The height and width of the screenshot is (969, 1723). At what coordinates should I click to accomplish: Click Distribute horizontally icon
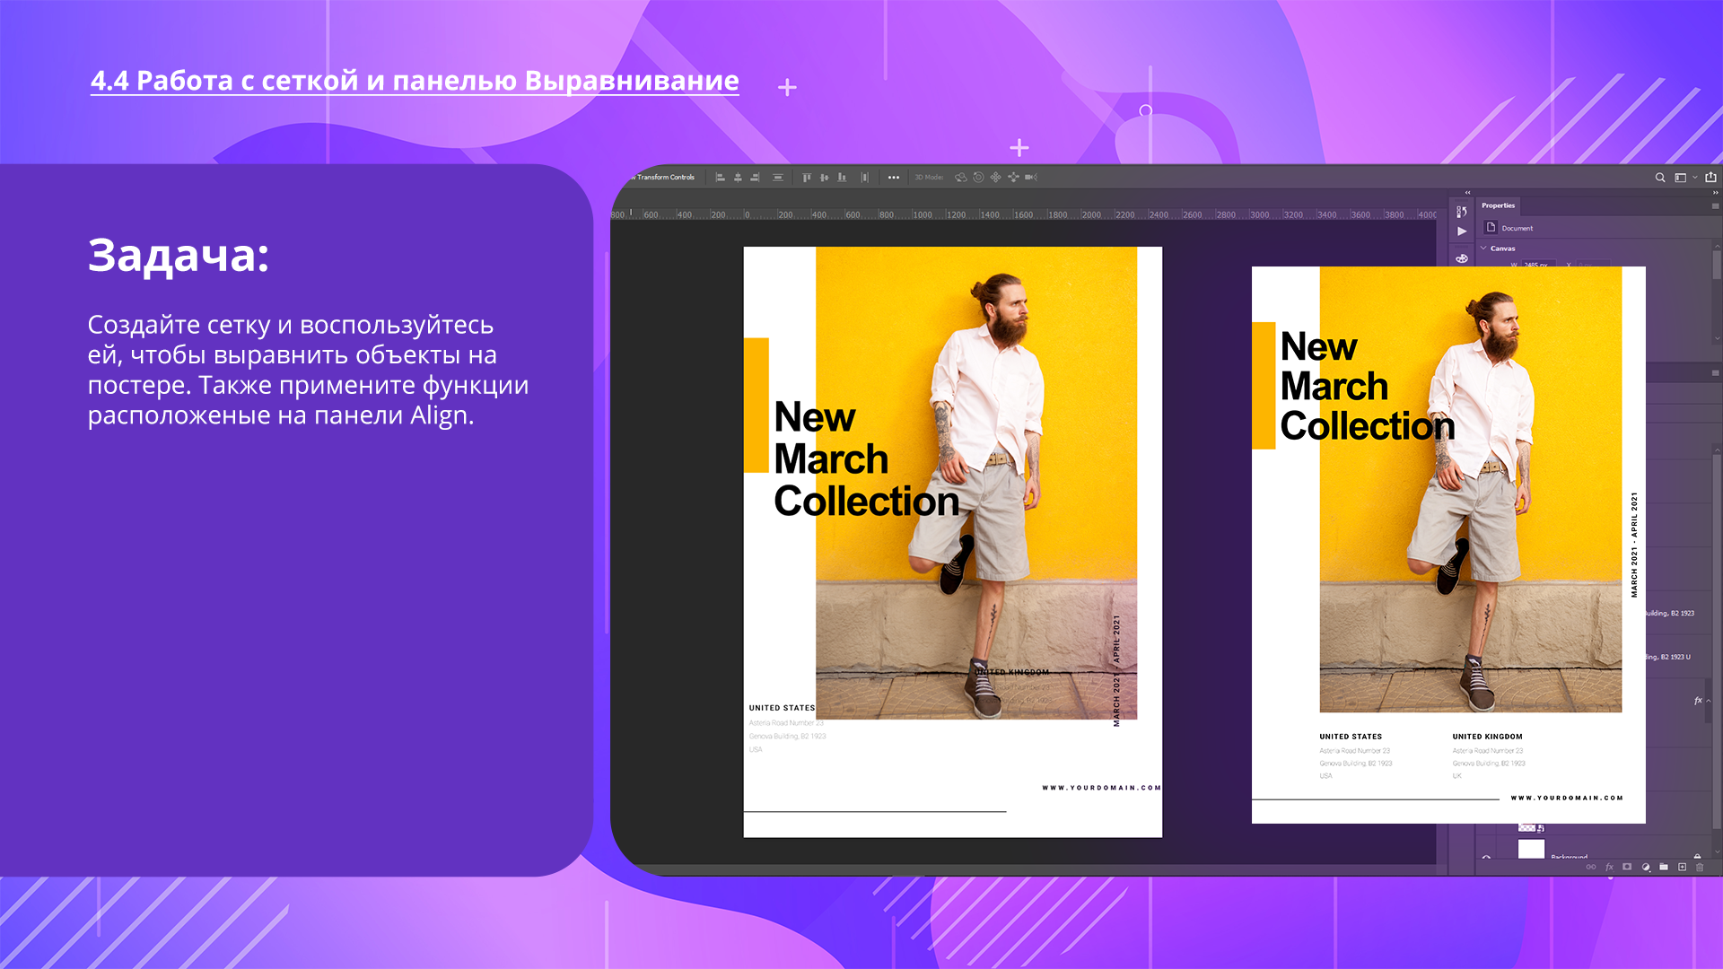tap(865, 178)
